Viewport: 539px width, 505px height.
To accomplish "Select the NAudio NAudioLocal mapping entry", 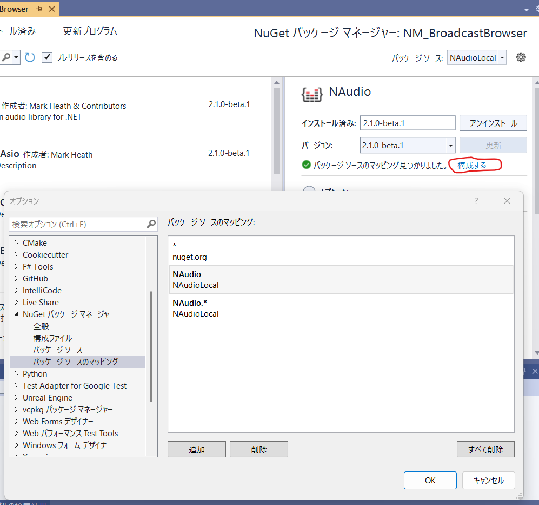I will 341,279.
